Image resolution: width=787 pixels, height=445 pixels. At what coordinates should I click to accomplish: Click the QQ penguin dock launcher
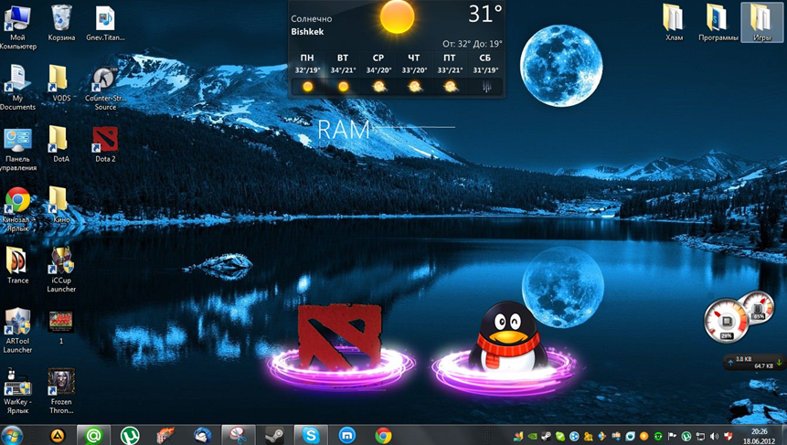coord(506,337)
